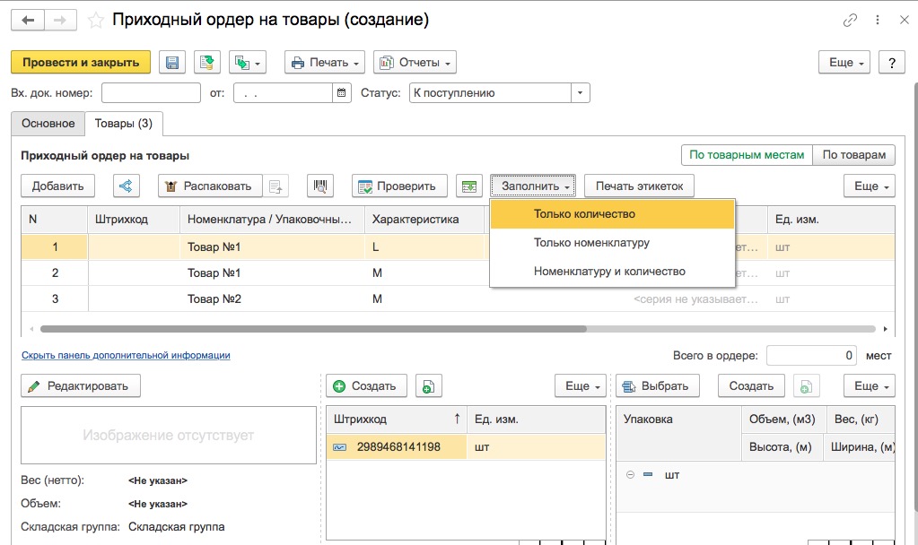Open the packaging panel Еще menu

point(870,386)
